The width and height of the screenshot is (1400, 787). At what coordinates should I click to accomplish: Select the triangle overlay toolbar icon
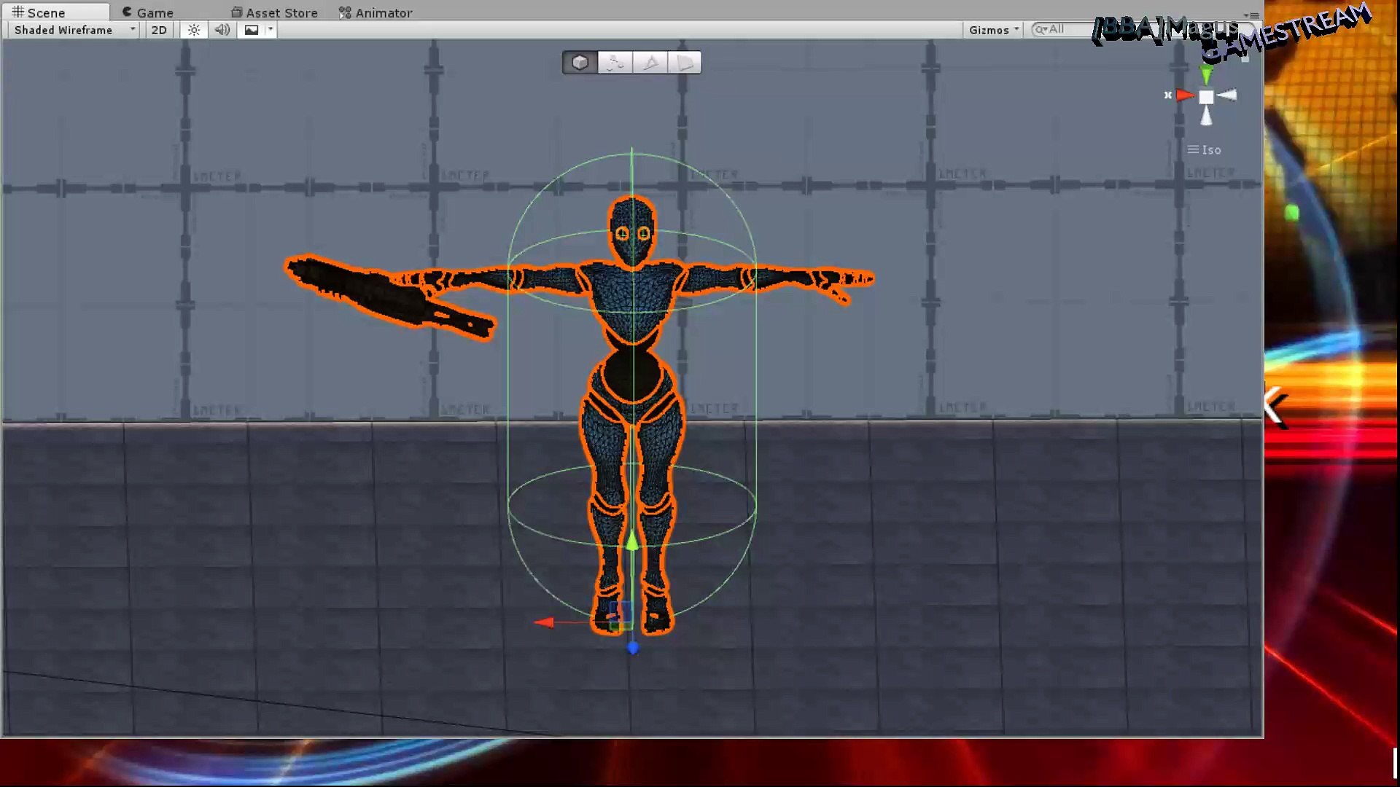650,63
